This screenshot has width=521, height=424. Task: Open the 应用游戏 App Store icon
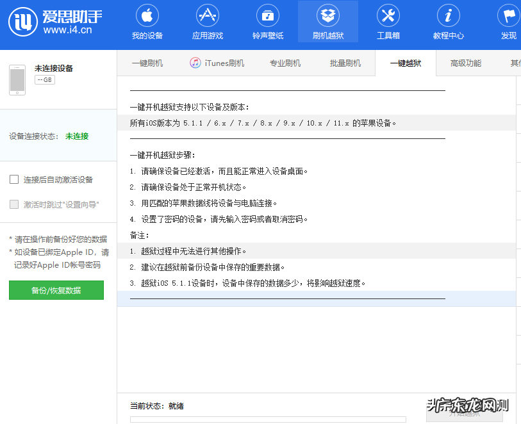208,15
